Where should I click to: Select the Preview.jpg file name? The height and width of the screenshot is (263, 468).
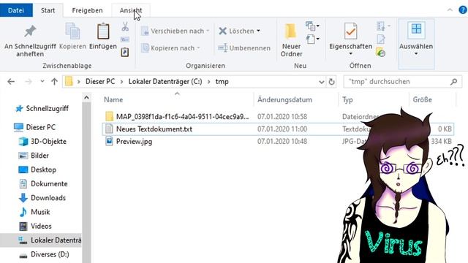(134, 141)
